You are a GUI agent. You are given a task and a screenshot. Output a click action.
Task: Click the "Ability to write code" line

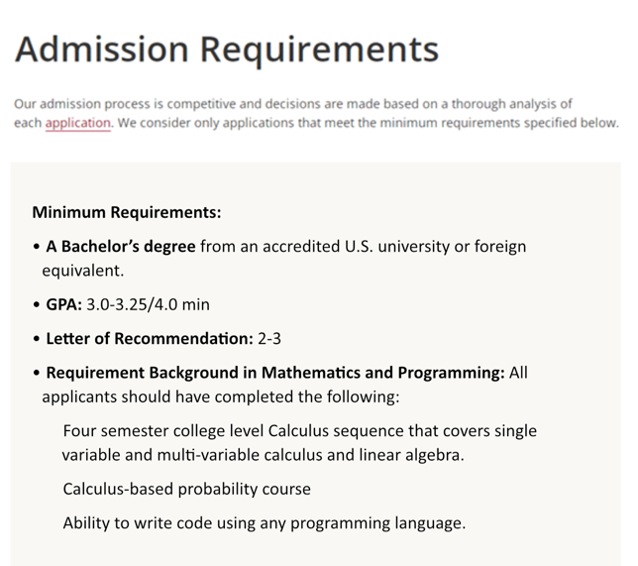click(264, 522)
